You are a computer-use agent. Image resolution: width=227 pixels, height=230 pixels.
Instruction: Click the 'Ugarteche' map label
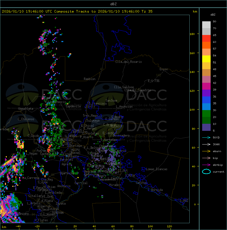[67, 173]
